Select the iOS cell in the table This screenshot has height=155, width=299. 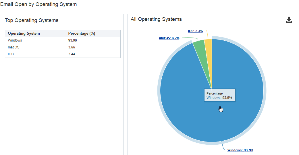click(x=11, y=54)
